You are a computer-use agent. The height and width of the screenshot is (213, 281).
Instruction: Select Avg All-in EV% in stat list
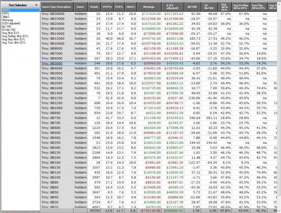[x=10, y=33]
